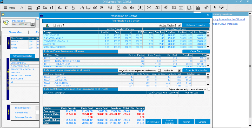Click the printer icon in dialog toolbar
The width and height of the screenshot is (252, 128).
(x=63, y=25)
